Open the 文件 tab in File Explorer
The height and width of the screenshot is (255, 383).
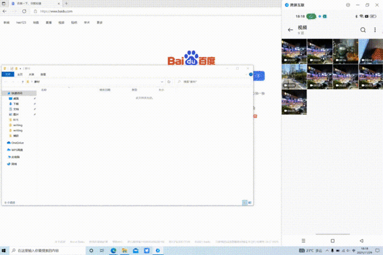click(8, 74)
